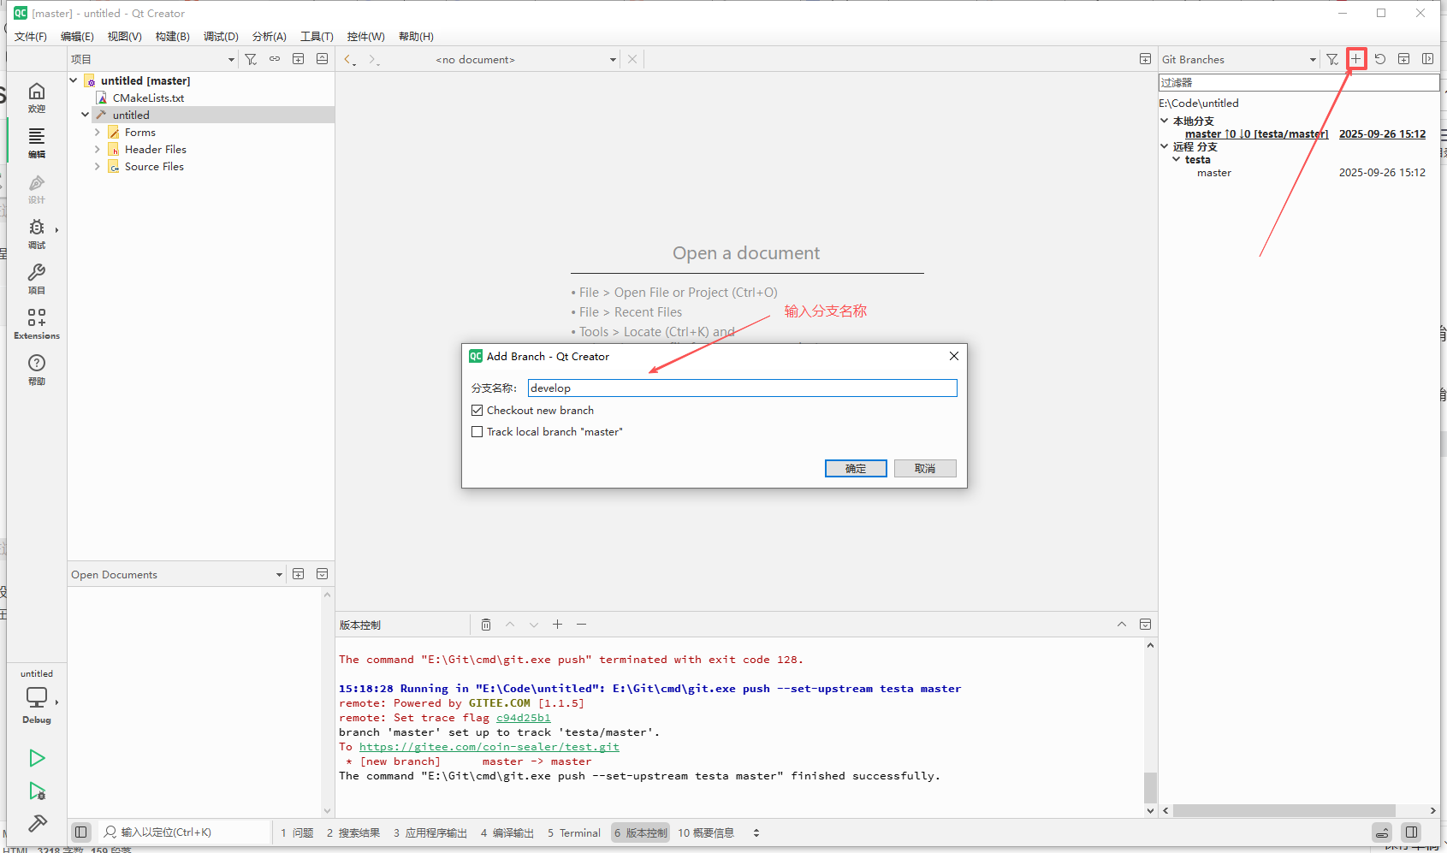Split the editor view
This screenshot has height=853, width=1447.
1145,59
